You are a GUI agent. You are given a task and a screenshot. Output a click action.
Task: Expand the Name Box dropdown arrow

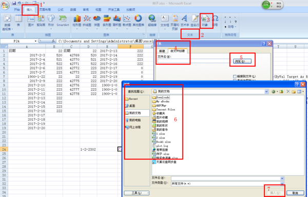tap(35, 41)
